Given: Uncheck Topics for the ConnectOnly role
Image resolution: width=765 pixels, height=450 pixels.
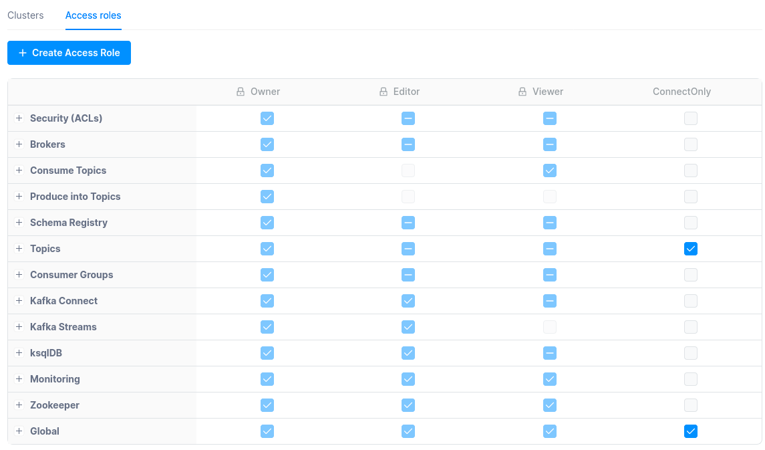Looking at the screenshot, I should (691, 249).
